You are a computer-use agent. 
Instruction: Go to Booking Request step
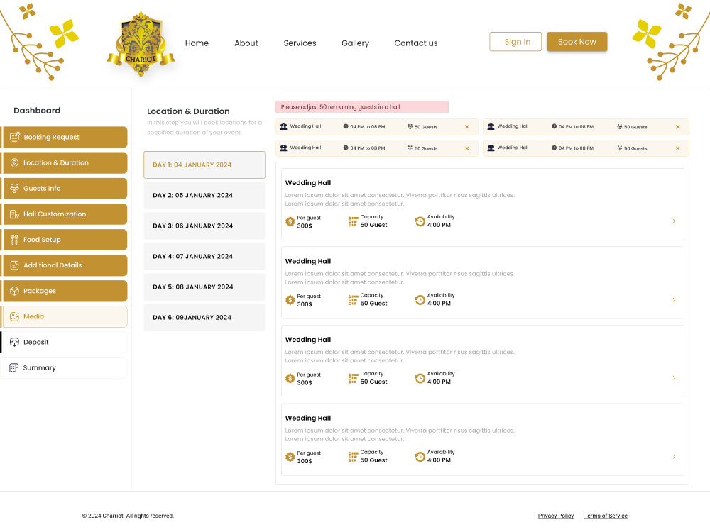coord(64,137)
